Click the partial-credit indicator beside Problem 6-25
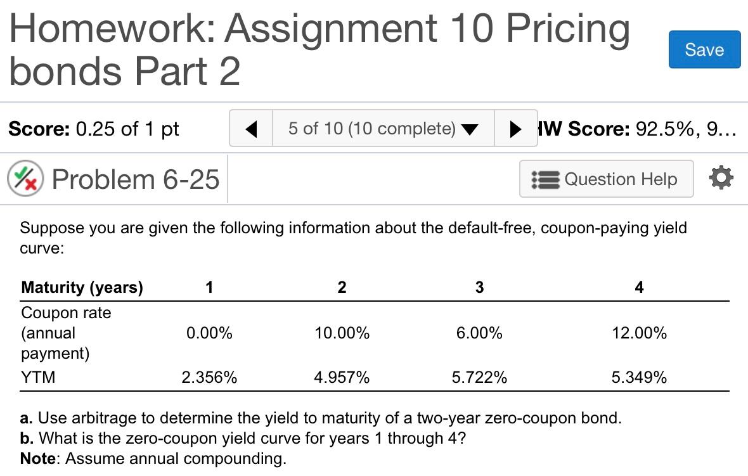Viewport: 748px width, 476px height. click(x=24, y=178)
